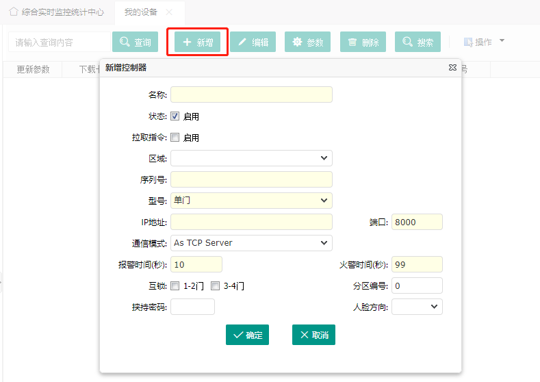Click the 端口 field showing 8000

tap(417, 222)
